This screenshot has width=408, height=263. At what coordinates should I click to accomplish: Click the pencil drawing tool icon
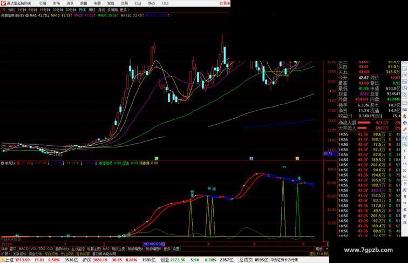[405, 129]
